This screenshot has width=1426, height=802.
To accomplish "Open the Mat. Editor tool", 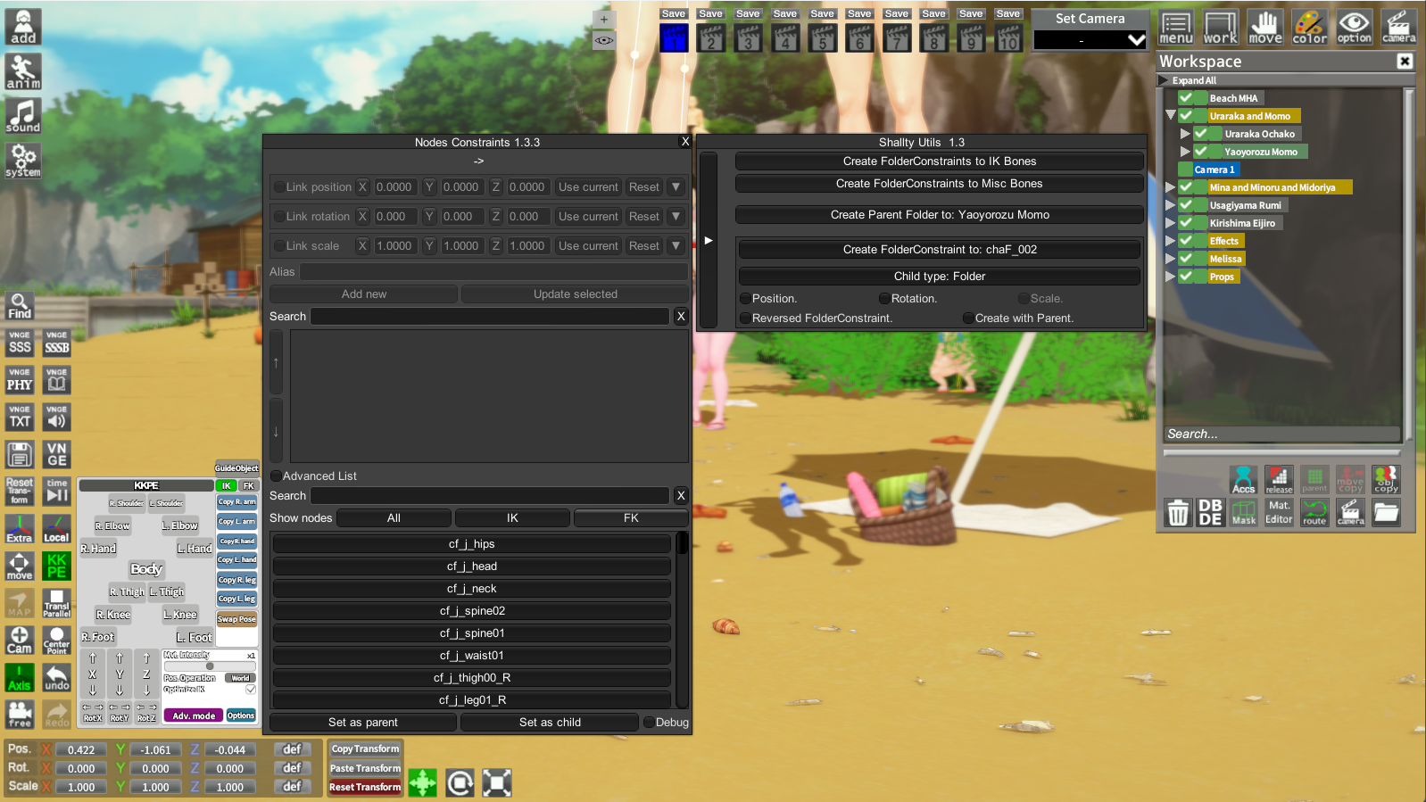I will (1279, 512).
